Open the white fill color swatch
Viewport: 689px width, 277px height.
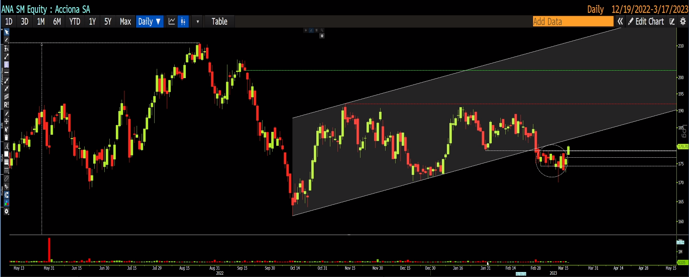(6, 154)
